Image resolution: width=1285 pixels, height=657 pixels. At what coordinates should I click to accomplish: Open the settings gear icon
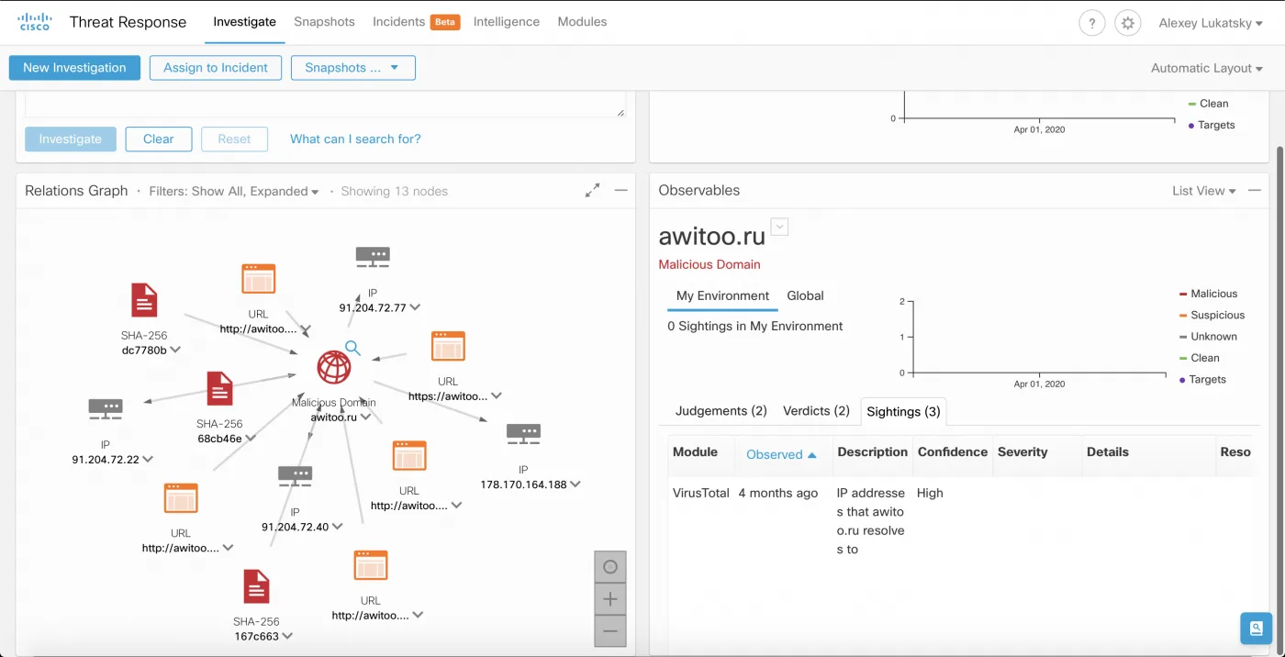point(1128,23)
